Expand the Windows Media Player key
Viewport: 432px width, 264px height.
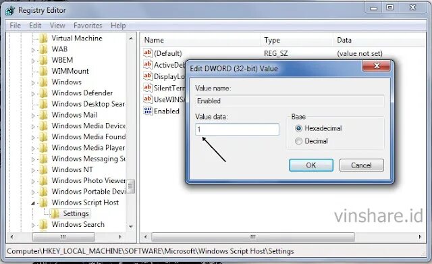pos(33,149)
